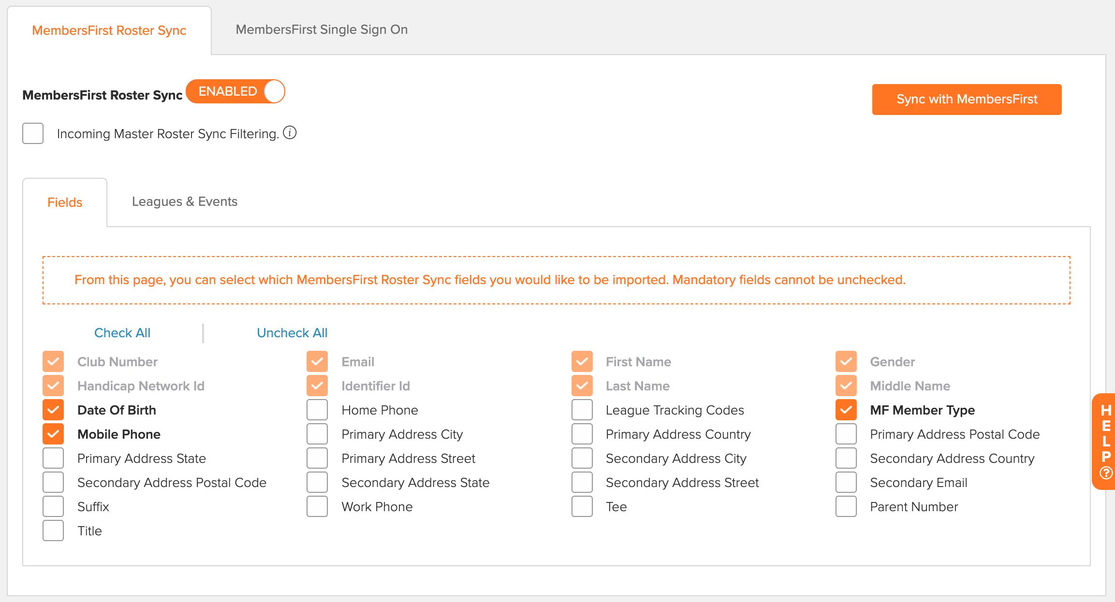1115x602 pixels.
Task: Enable the Tee field checkbox
Action: point(582,506)
